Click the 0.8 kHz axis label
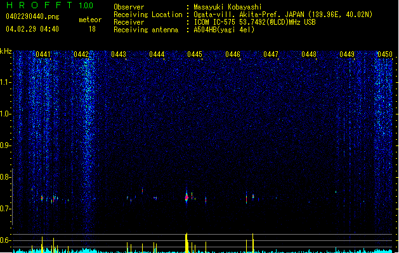 (x=6, y=177)
